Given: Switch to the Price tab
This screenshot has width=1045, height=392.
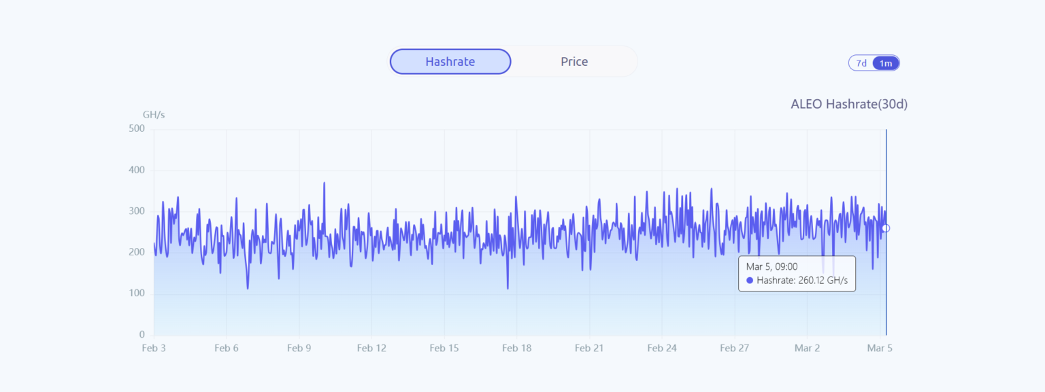Looking at the screenshot, I should (x=574, y=62).
